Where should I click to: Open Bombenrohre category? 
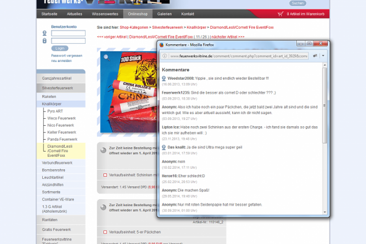pyautogui.click(x=61, y=170)
